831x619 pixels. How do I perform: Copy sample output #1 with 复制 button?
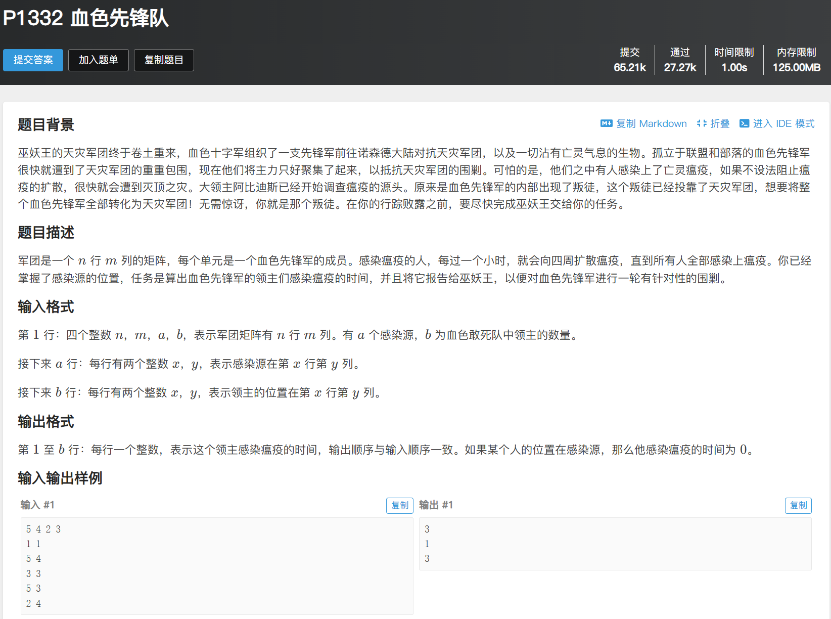coord(798,505)
